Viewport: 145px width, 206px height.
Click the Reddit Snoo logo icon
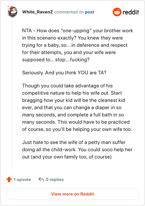coord(117,12)
